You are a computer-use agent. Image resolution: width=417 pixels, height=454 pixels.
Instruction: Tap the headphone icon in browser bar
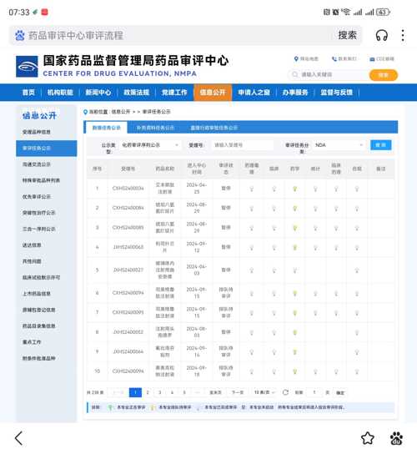click(x=381, y=36)
